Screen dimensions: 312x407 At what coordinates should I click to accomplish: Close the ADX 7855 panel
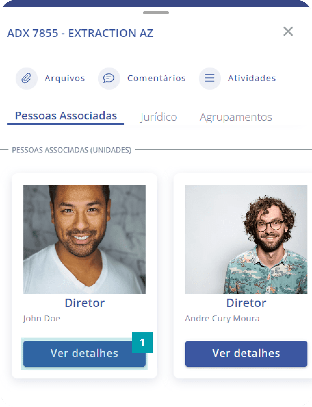288,31
